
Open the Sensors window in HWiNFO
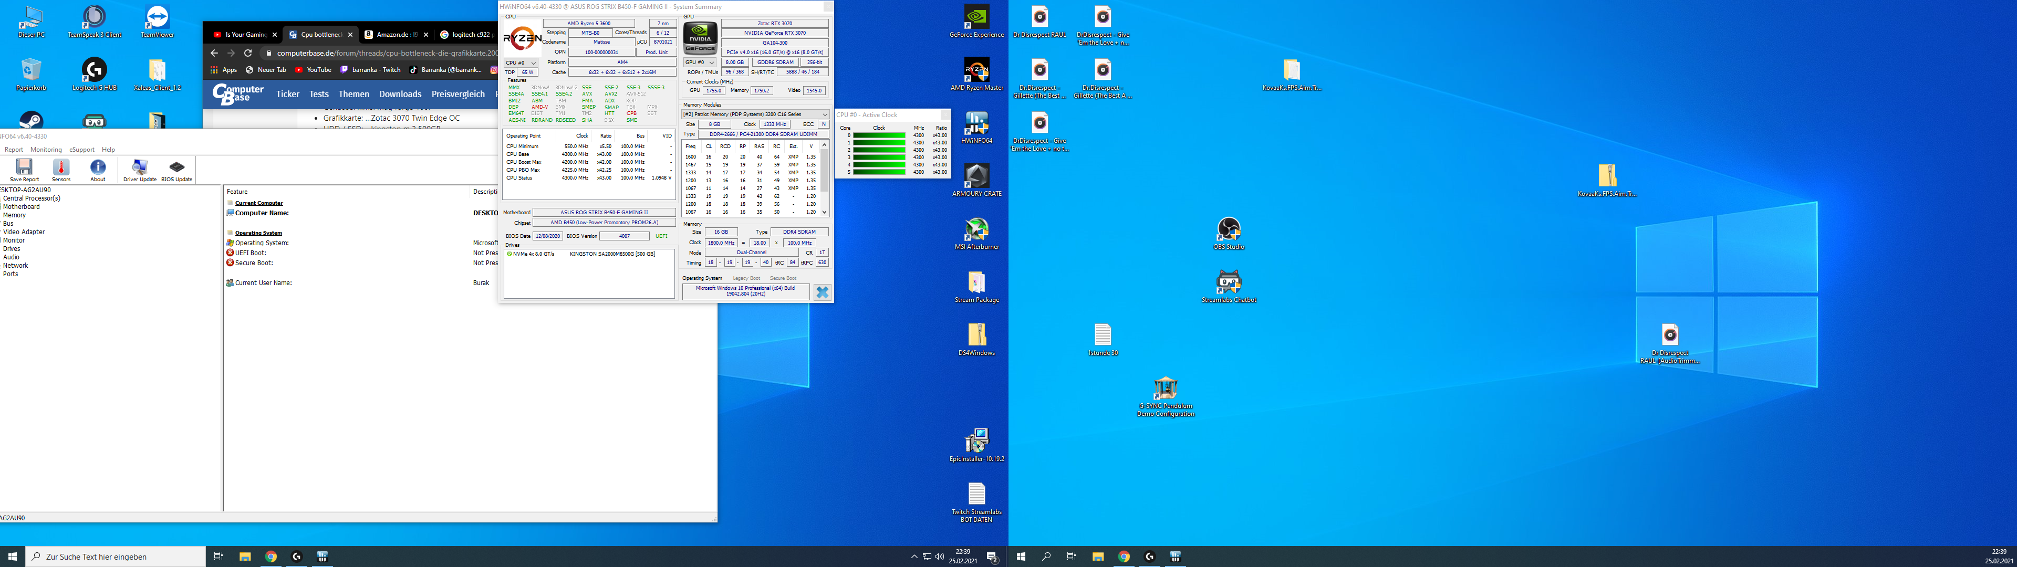pyautogui.click(x=61, y=169)
